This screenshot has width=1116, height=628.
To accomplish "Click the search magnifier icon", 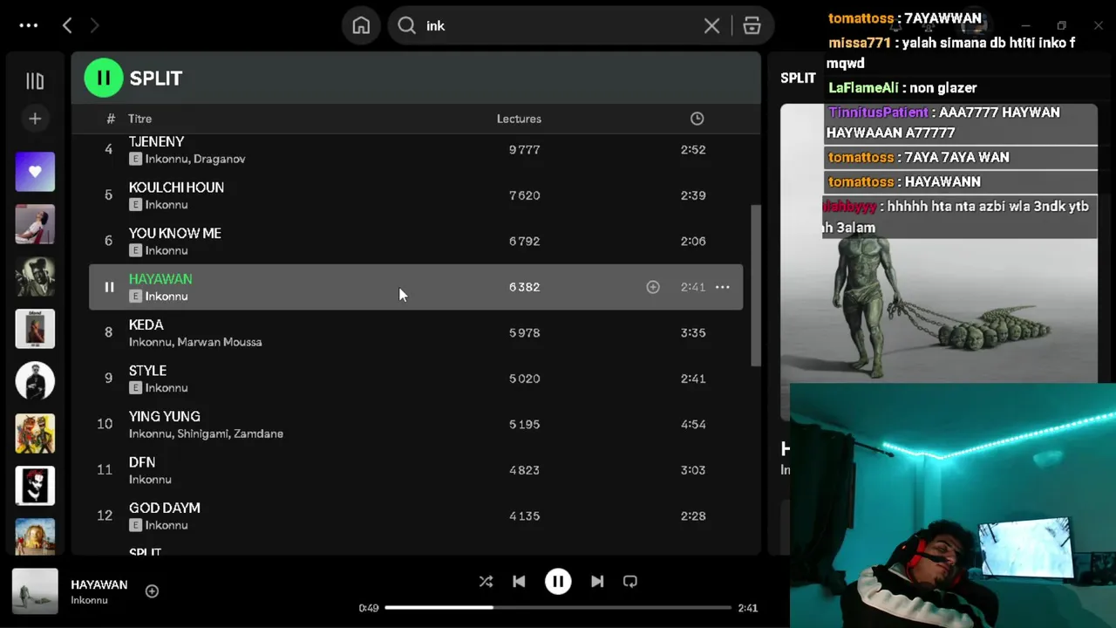I will click(x=406, y=25).
